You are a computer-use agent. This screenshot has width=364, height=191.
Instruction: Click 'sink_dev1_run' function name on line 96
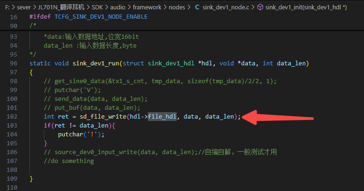coord(96,64)
